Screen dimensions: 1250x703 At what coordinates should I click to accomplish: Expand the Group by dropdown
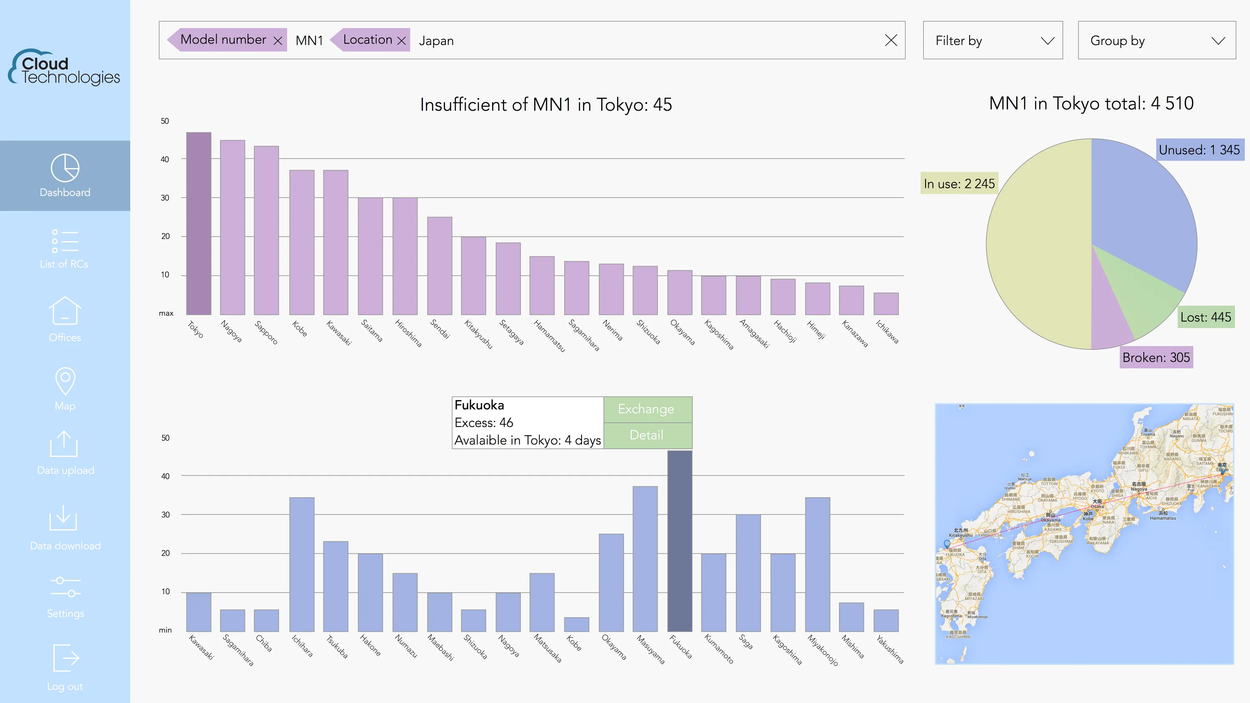click(1156, 40)
